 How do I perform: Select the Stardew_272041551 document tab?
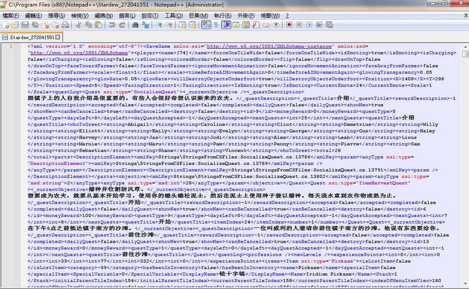(31, 37)
